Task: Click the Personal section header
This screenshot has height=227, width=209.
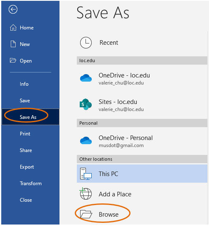Action: [x=142, y=123]
